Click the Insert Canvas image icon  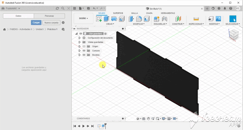[x=218, y=19]
